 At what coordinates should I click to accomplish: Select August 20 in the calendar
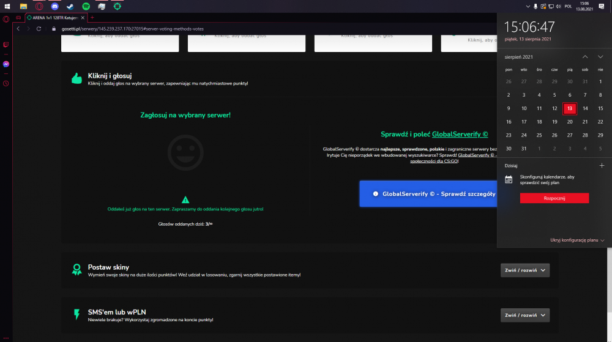pos(569,122)
